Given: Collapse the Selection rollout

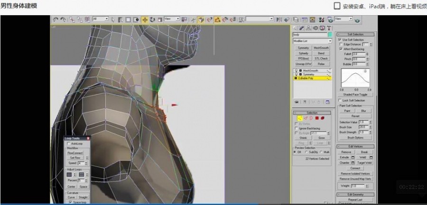Looking at the screenshot, I should (312, 113).
